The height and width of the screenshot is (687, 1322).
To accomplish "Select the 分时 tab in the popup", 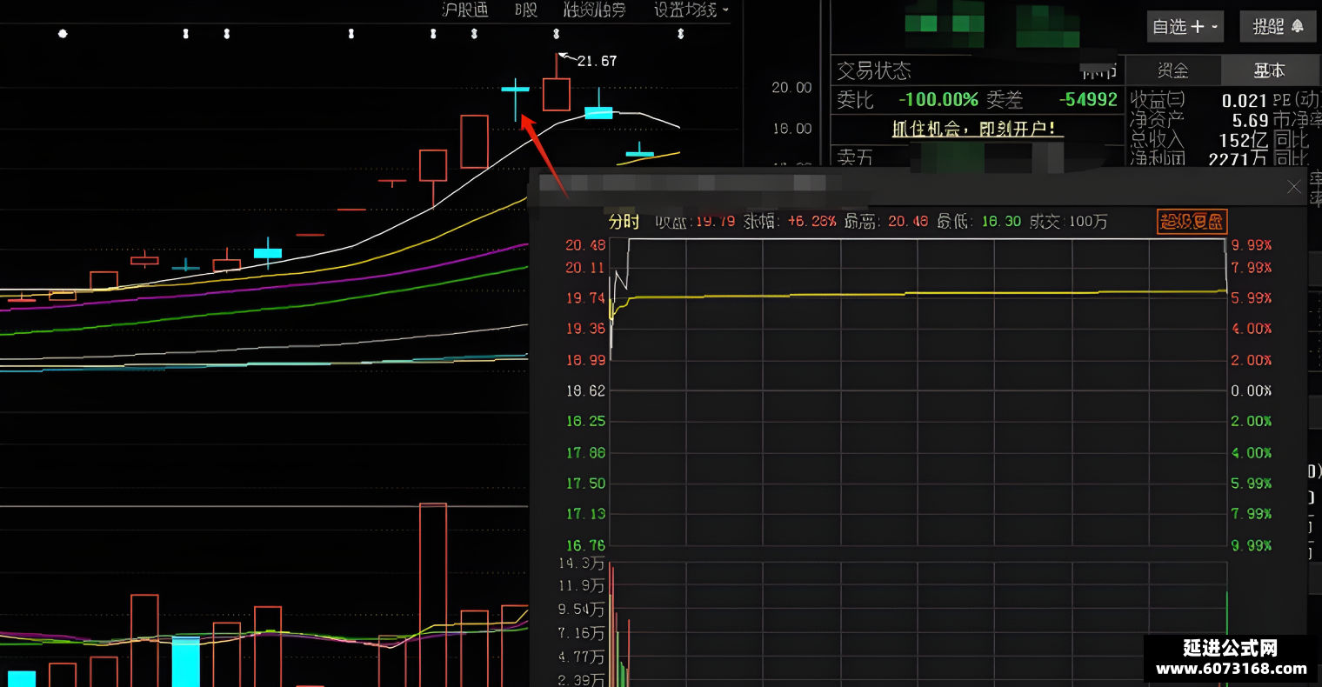I will [624, 222].
